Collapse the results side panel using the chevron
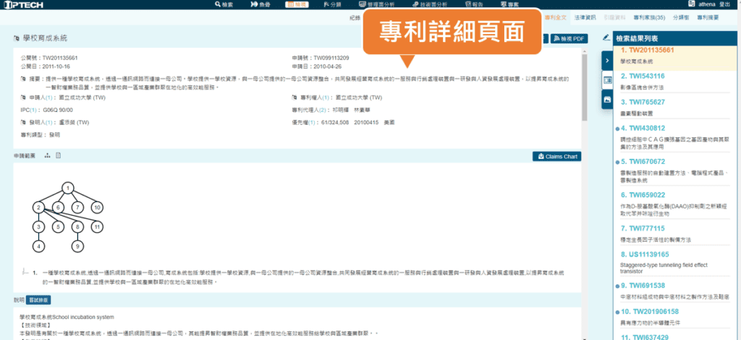The image size is (741, 340). (x=607, y=61)
